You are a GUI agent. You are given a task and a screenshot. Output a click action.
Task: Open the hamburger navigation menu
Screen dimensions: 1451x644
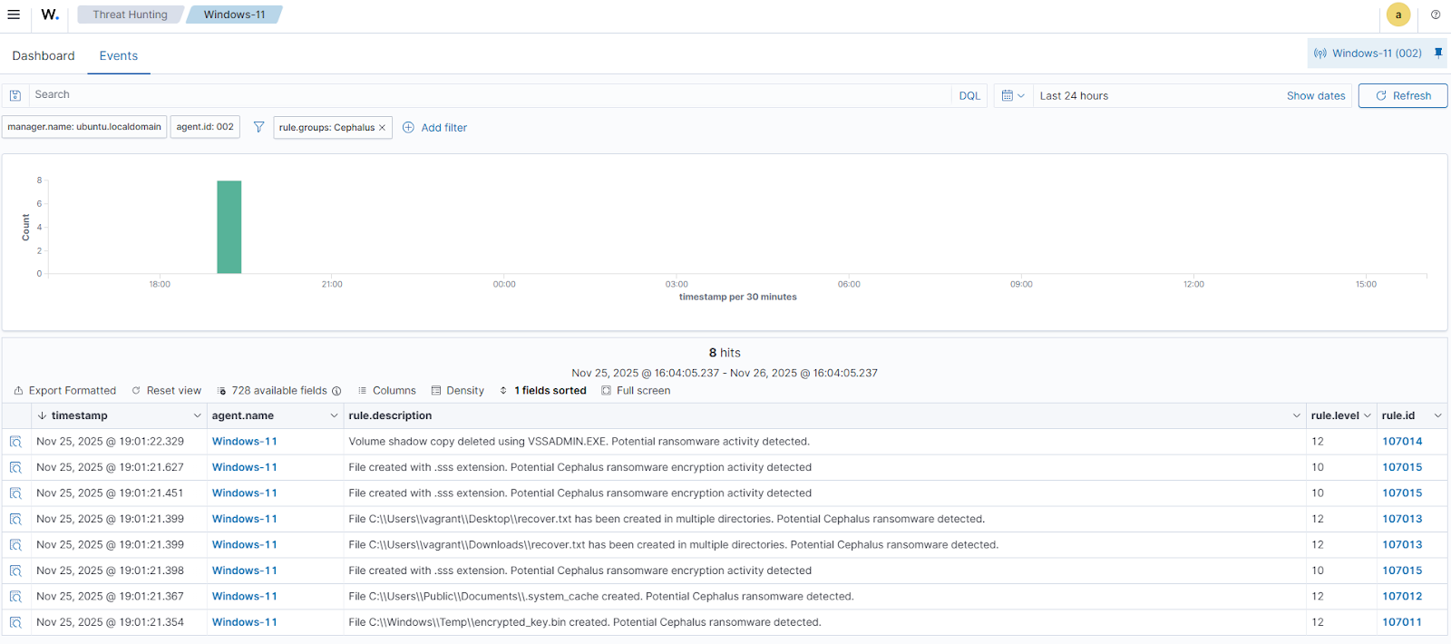coord(14,15)
